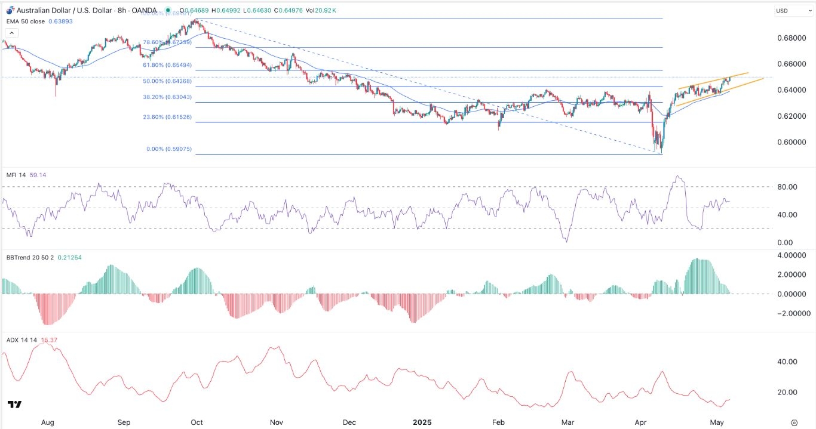Click the AUD/USD flag symbol icon
The width and height of the screenshot is (816, 429).
coord(10,11)
